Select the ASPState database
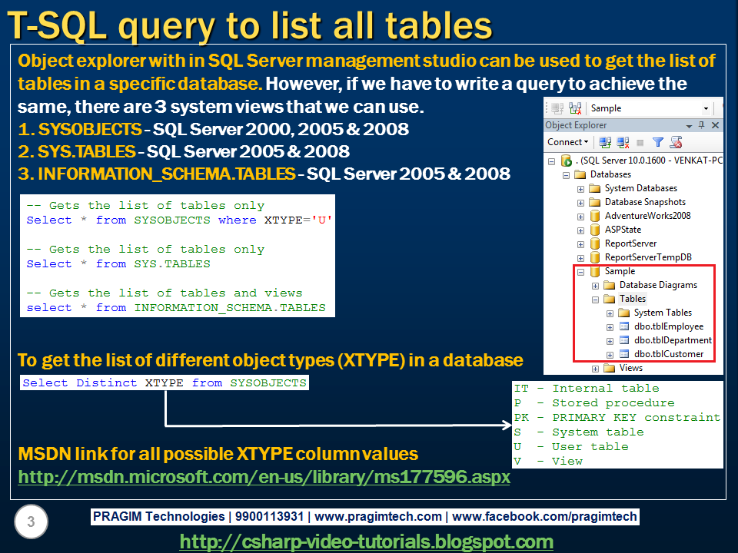The image size is (738, 553). [623, 230]
